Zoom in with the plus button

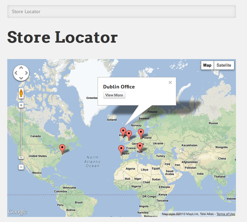pyautogui.click(x=21, y=105)
